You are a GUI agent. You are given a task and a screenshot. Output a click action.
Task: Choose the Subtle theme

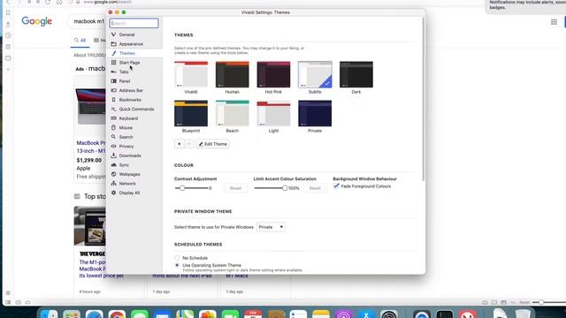[x=315, y=74]
